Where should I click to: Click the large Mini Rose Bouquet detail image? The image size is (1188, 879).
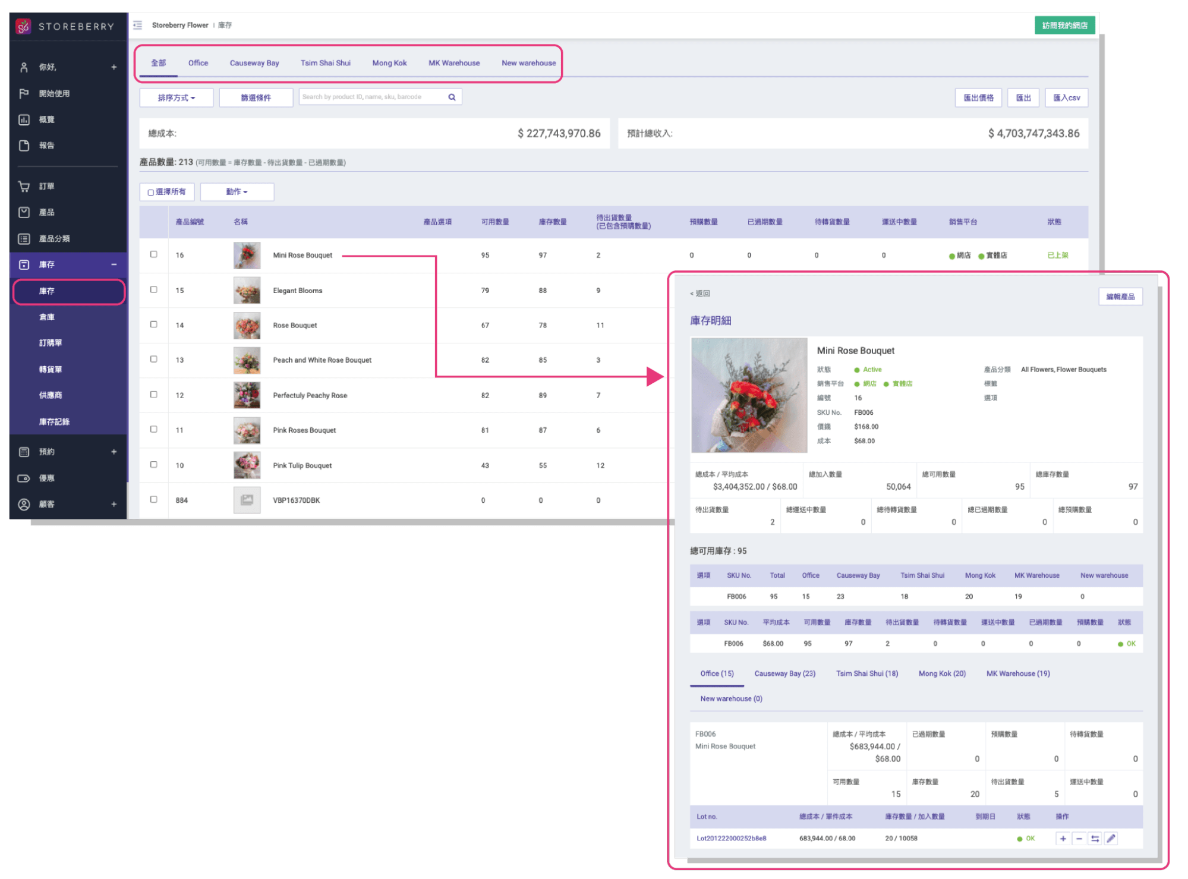(749, 395)
